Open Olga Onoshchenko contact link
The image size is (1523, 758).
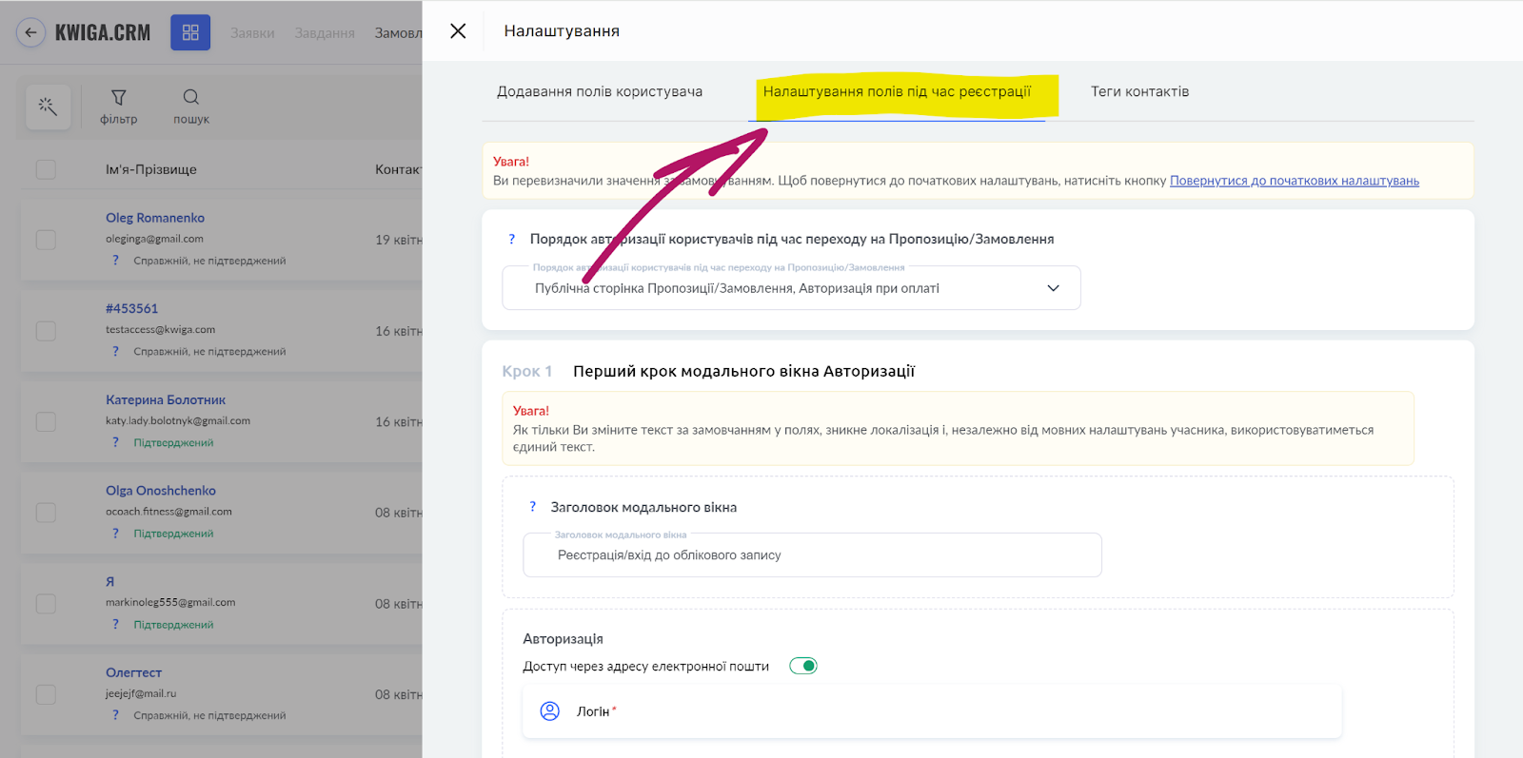click(x=161, y=491)
